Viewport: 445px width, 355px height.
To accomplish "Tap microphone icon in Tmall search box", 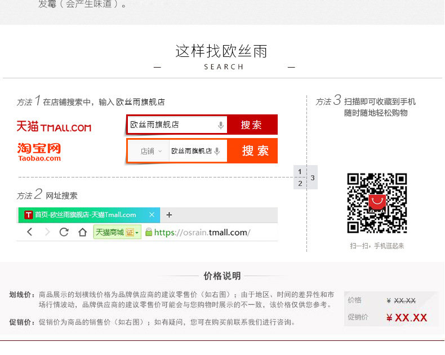I will (221, 125).
